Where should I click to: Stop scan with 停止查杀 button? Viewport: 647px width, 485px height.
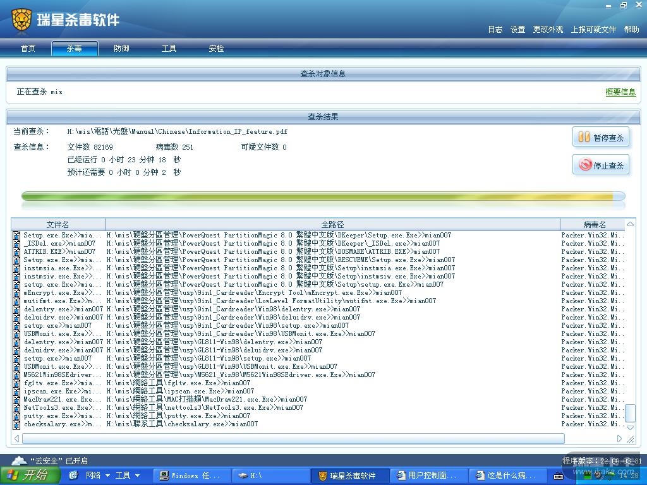pyautogui.click(x=601, y=165)
